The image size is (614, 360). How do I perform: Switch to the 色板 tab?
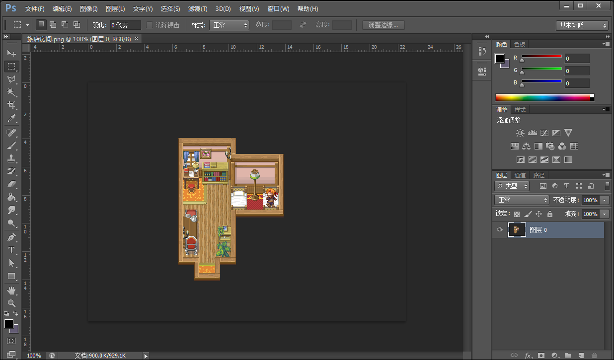click(x=520, y=44)
